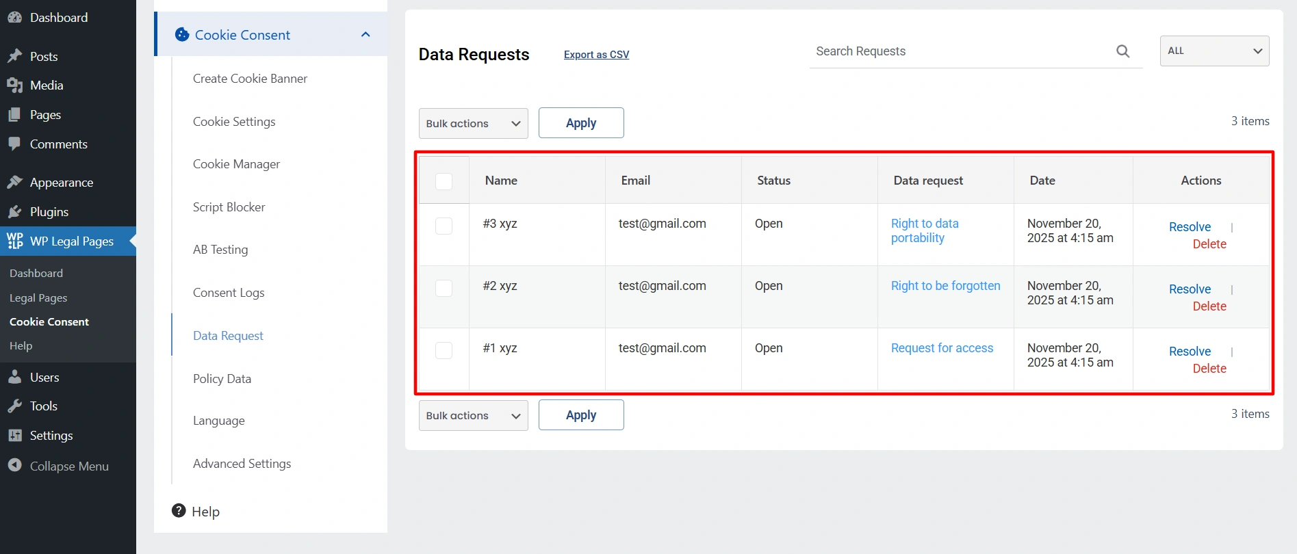Click Export as CSV link

pos(596,55)
